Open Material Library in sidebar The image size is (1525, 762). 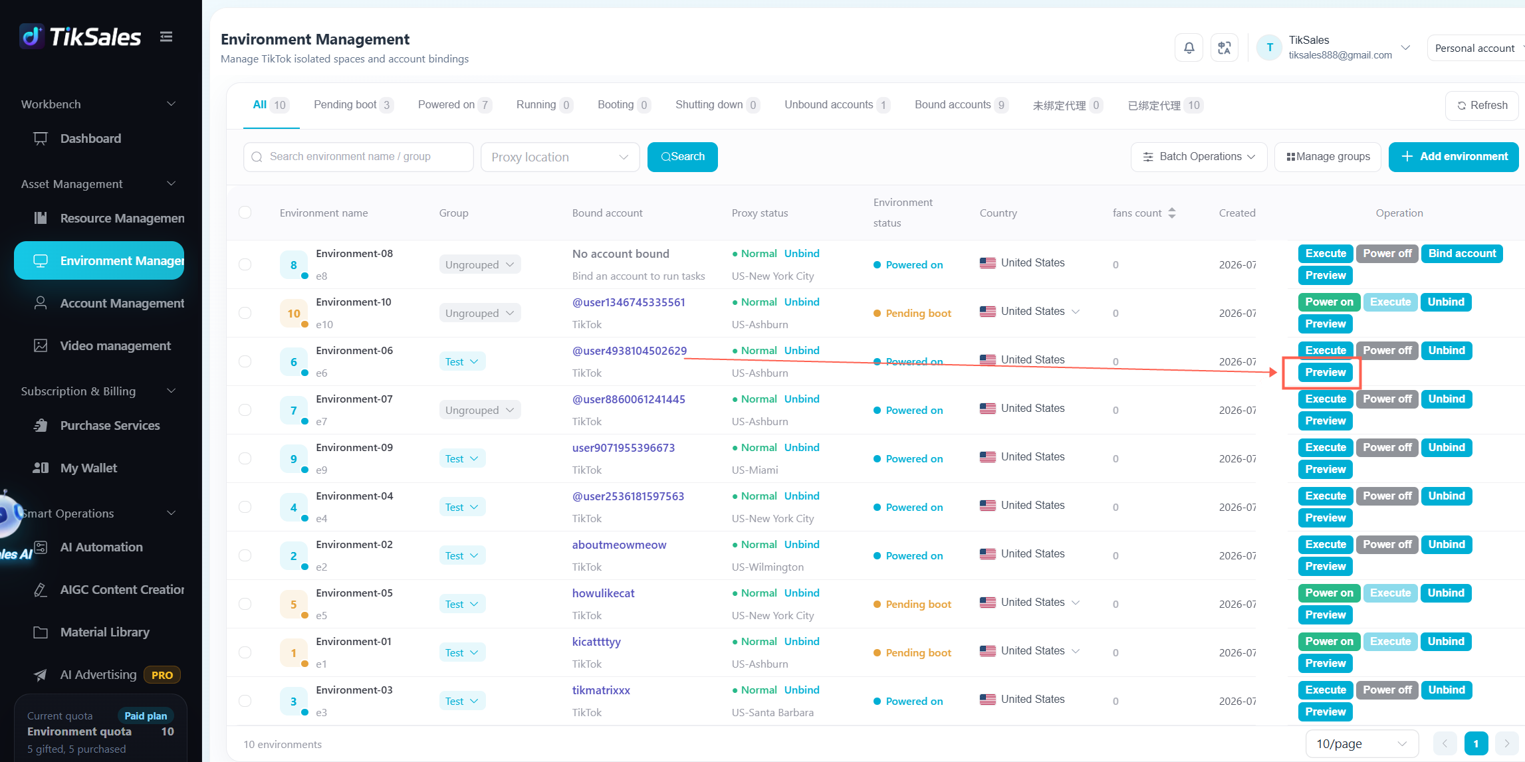(x=104, y=632)
